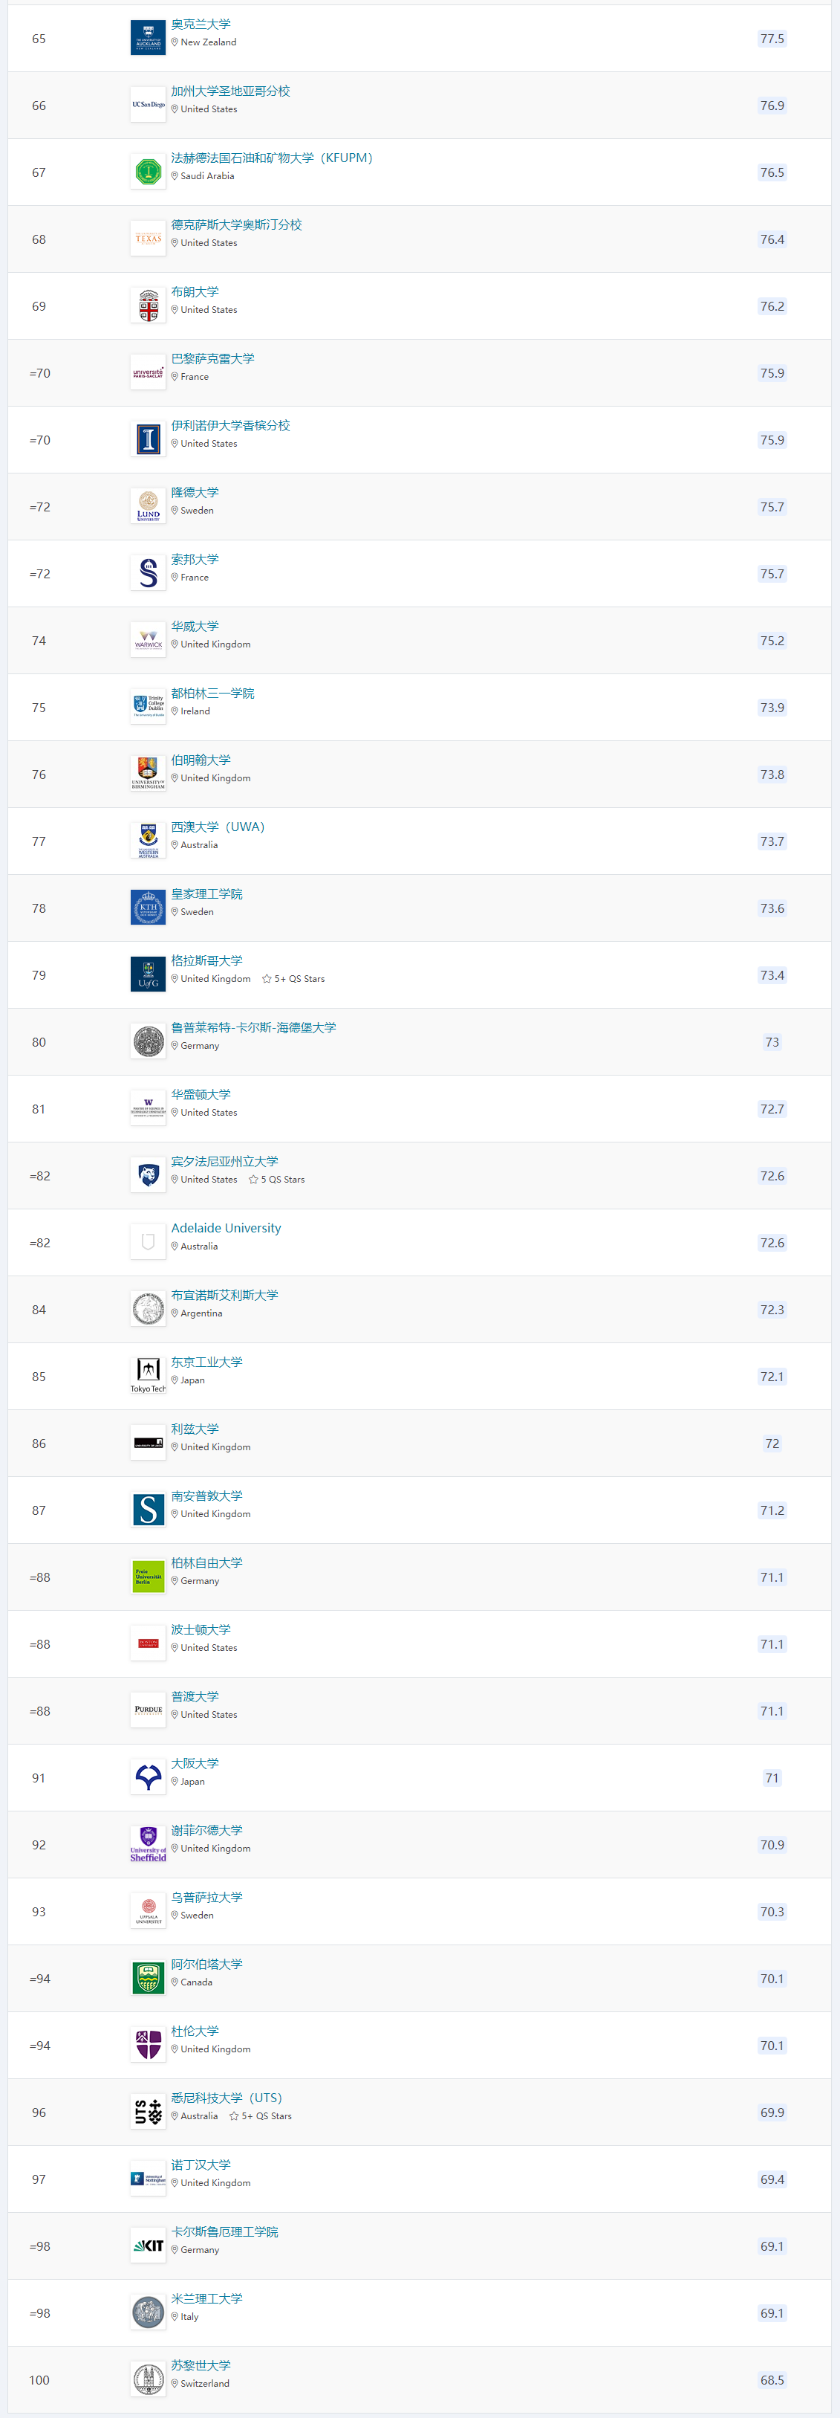Click the Argentina location label
The width and height of the screenshot is (840, 2418).
coord(197,1313)
